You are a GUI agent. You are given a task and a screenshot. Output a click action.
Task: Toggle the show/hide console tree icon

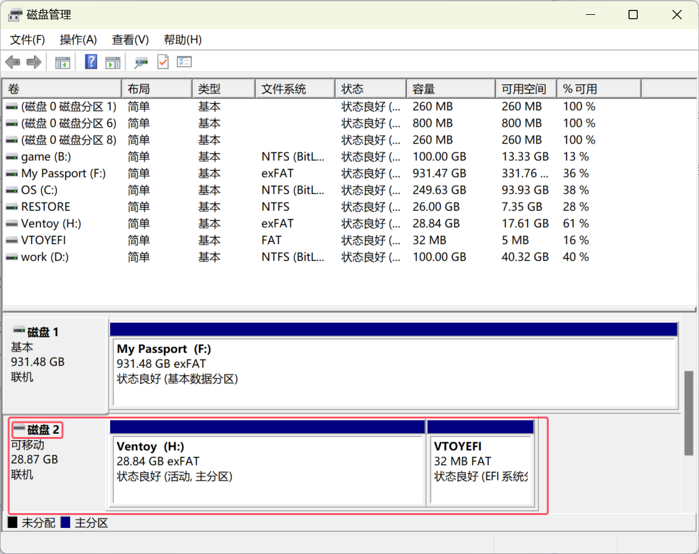coord(62,62)
